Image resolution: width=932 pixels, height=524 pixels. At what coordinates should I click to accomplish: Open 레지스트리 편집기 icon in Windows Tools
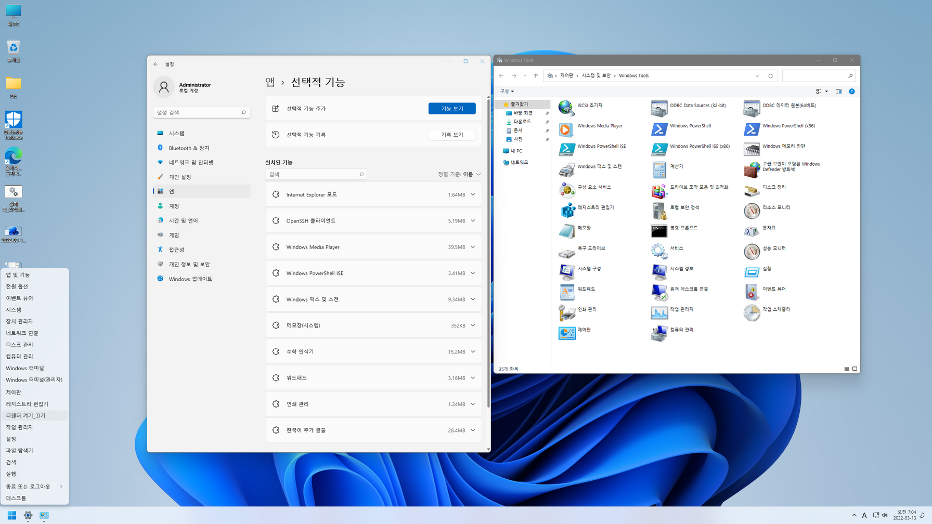(566, 210)
